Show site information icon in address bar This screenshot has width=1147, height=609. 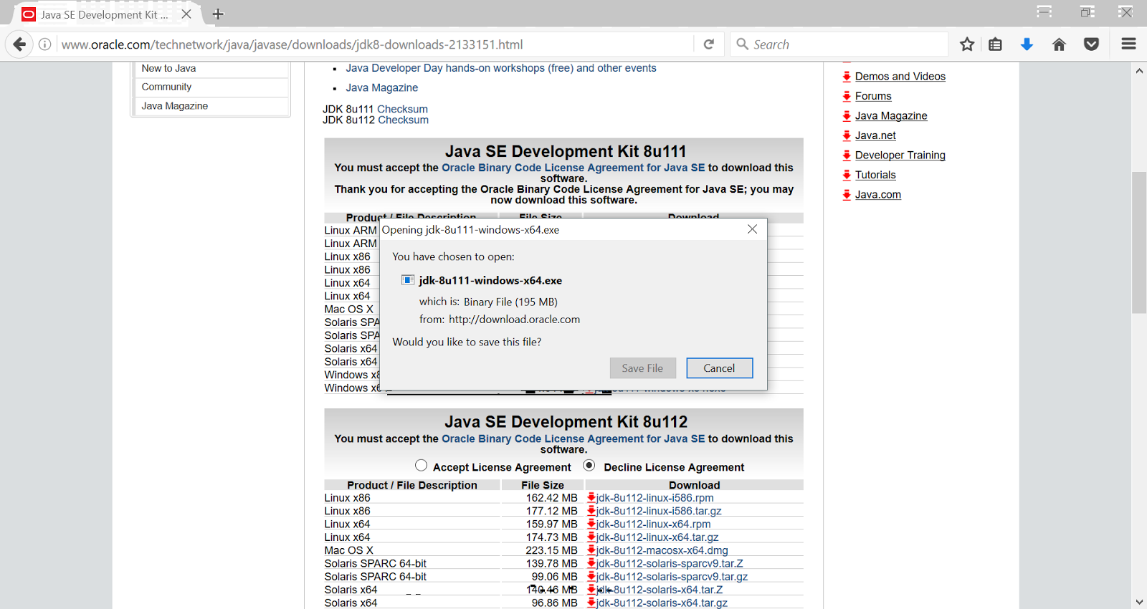click(x=44, y=44)
